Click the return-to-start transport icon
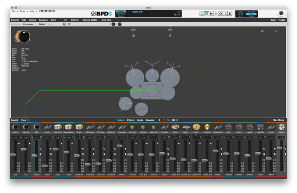 (x=202, y=14)
